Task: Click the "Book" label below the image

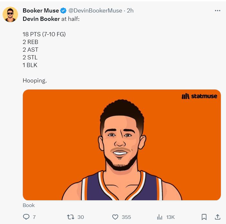Action: pos(29,205)
